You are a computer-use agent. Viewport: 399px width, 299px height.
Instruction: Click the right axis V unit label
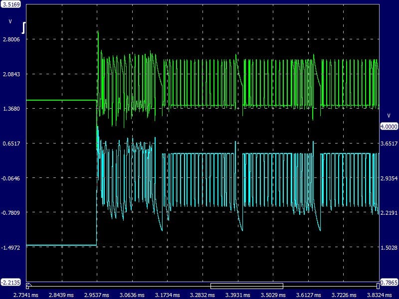(x=389, y=115)
